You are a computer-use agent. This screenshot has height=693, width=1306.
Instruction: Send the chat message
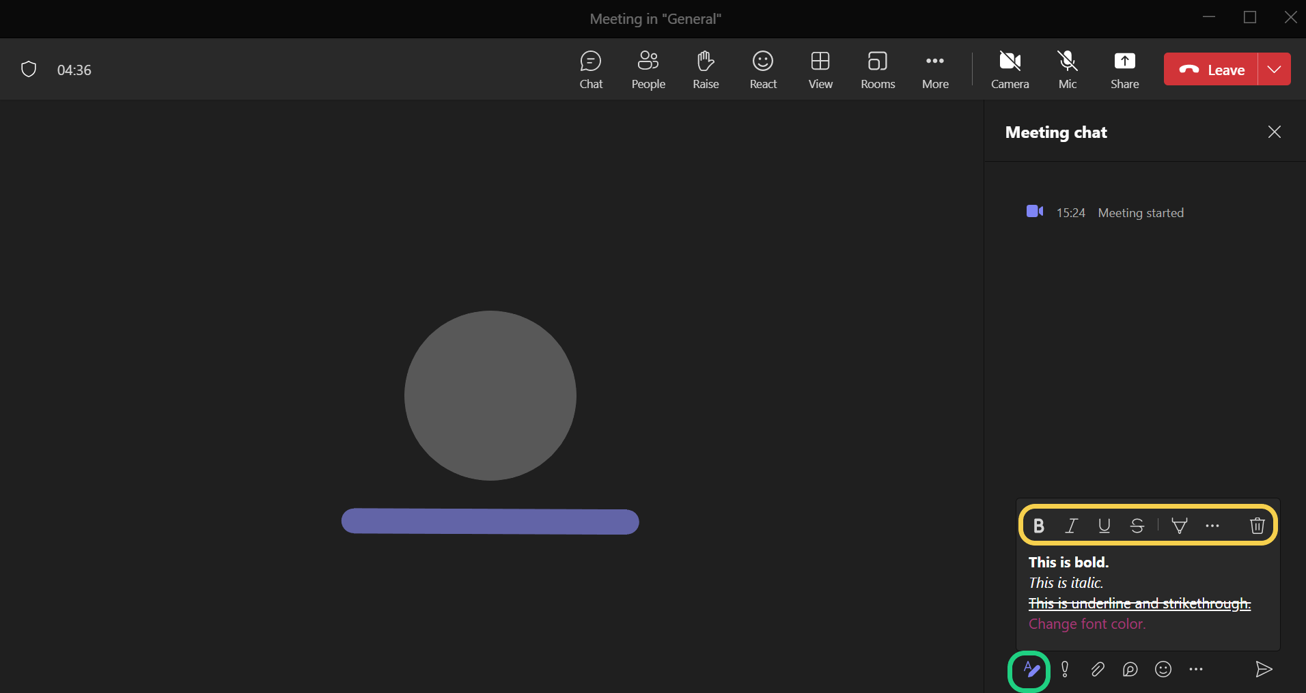[x=1264, y=669]
